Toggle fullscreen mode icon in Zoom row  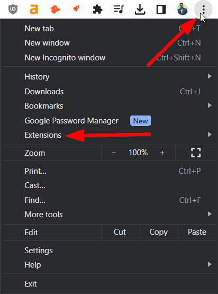pos(196,153)
